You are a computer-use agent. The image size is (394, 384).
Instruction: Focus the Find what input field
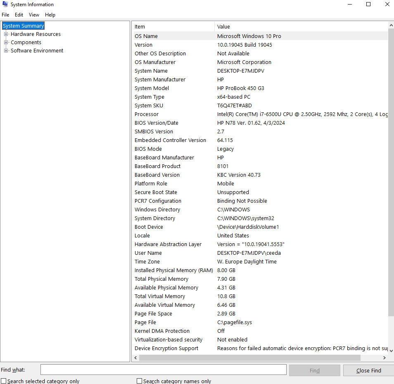tap(163, 370)
